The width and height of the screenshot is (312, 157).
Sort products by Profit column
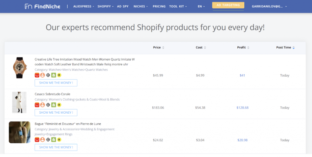[243, 47]
